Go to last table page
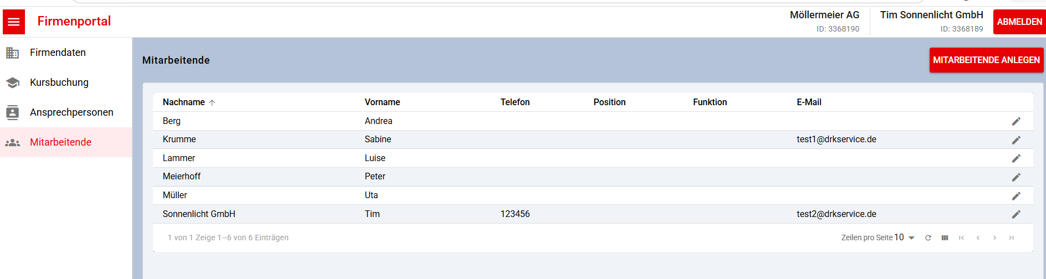Image resolution: width=1046 pixels, height=279 pixels. pyautogui.click(x=1011, y=237)
